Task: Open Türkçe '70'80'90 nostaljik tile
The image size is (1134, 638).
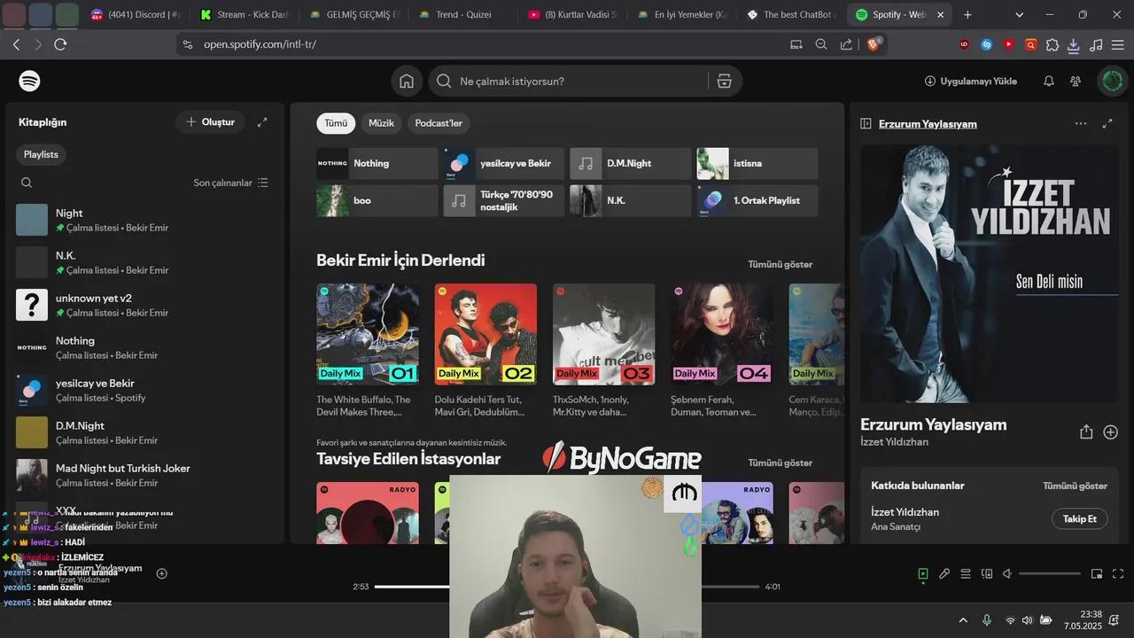Action: click(x=504, y=200)
